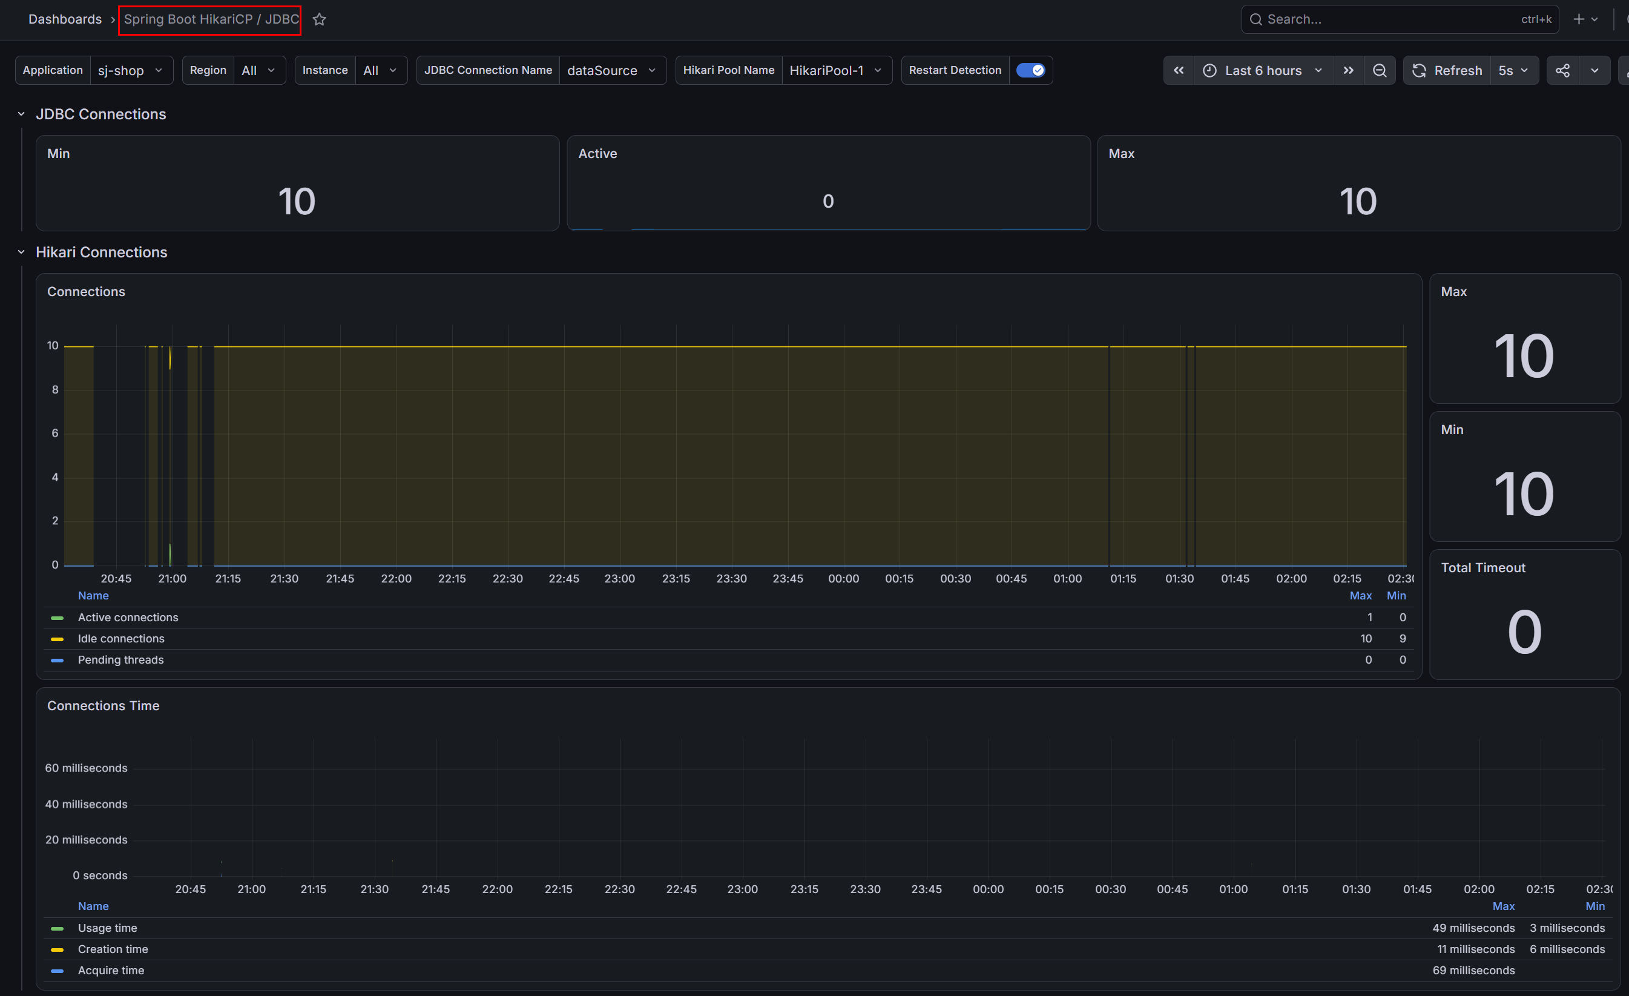Toggle Active connections series in legend
Viewport: 1629px width, 996px height.
tap(128, 617)
